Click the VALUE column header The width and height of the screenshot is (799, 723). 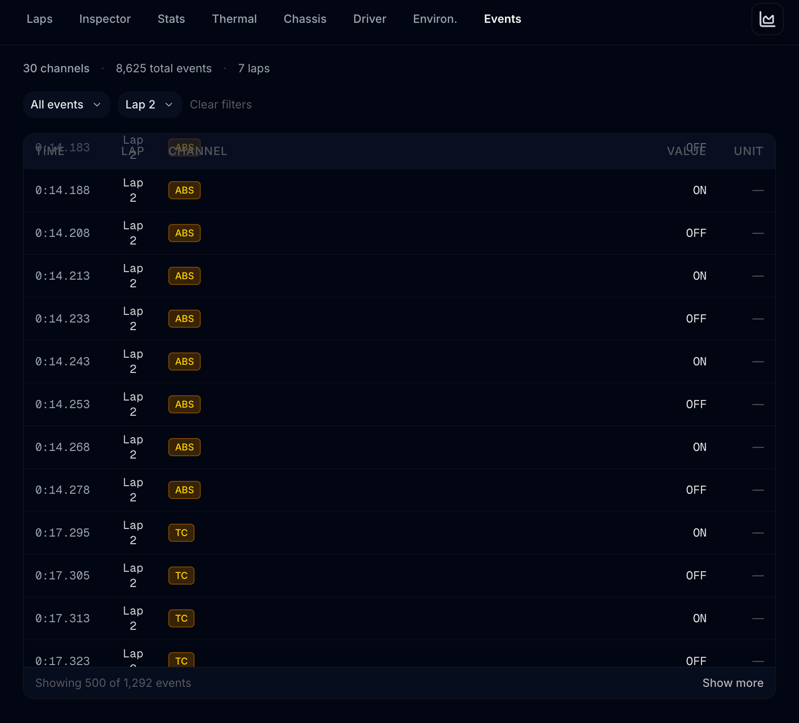point(687,151)
